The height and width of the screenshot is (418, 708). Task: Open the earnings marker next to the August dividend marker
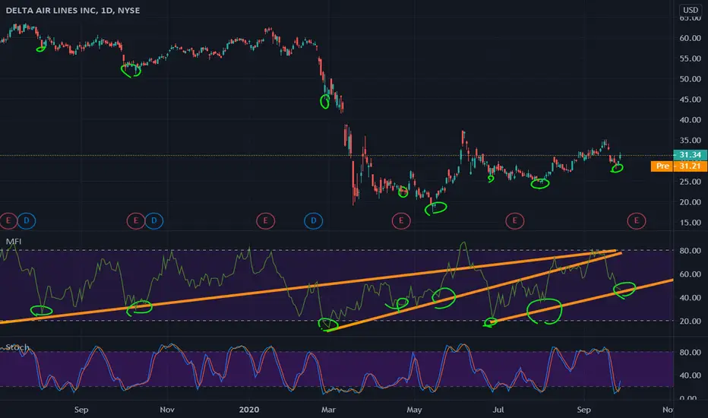pos(8,220)
